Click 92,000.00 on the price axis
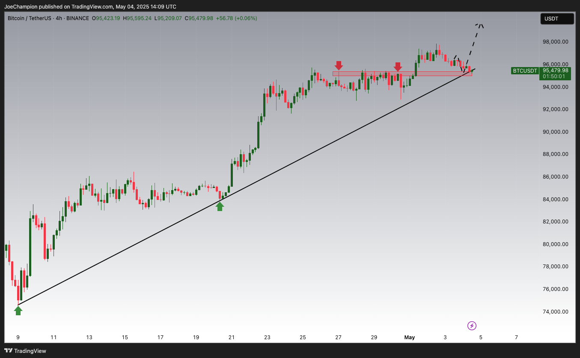 coord(555,109)
